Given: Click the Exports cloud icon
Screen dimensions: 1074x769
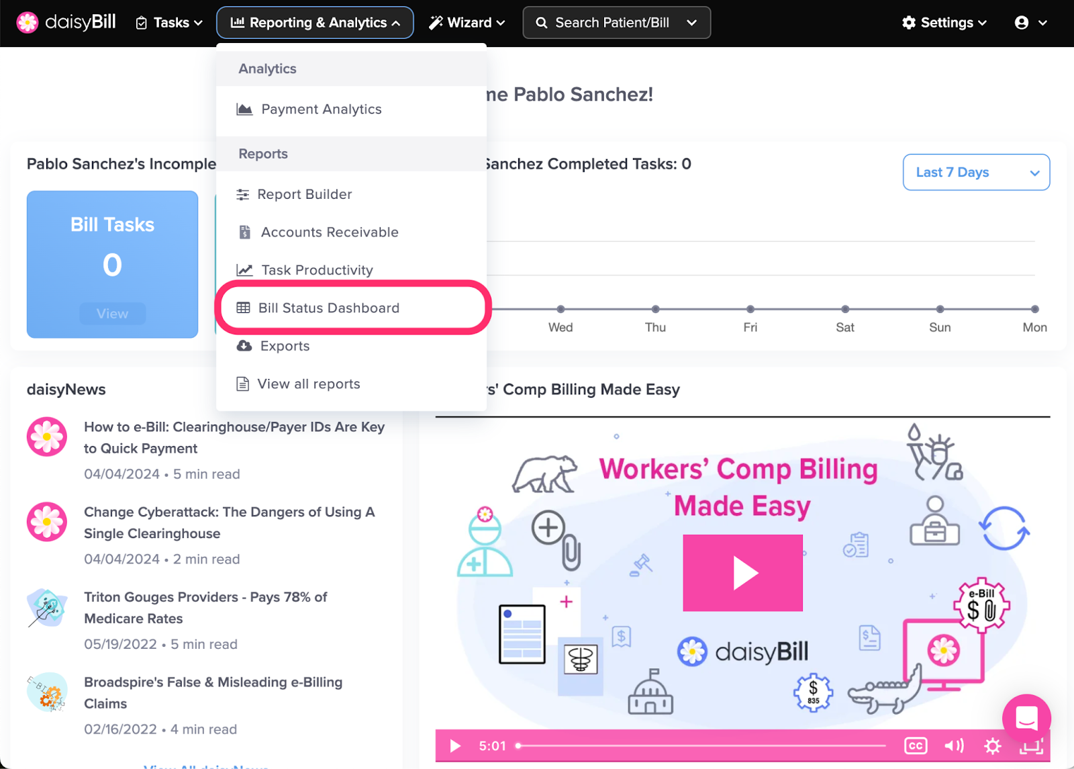Looking at the screenshot, I should click(243, 345).
